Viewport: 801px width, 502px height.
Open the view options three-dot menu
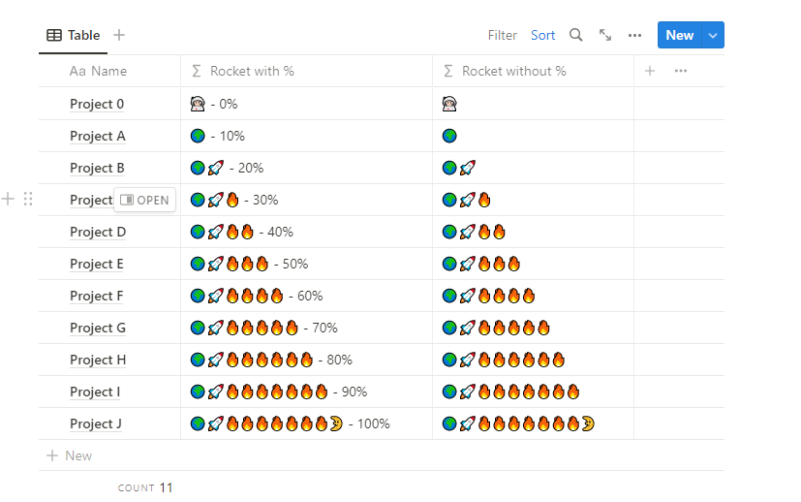point(635,35)
